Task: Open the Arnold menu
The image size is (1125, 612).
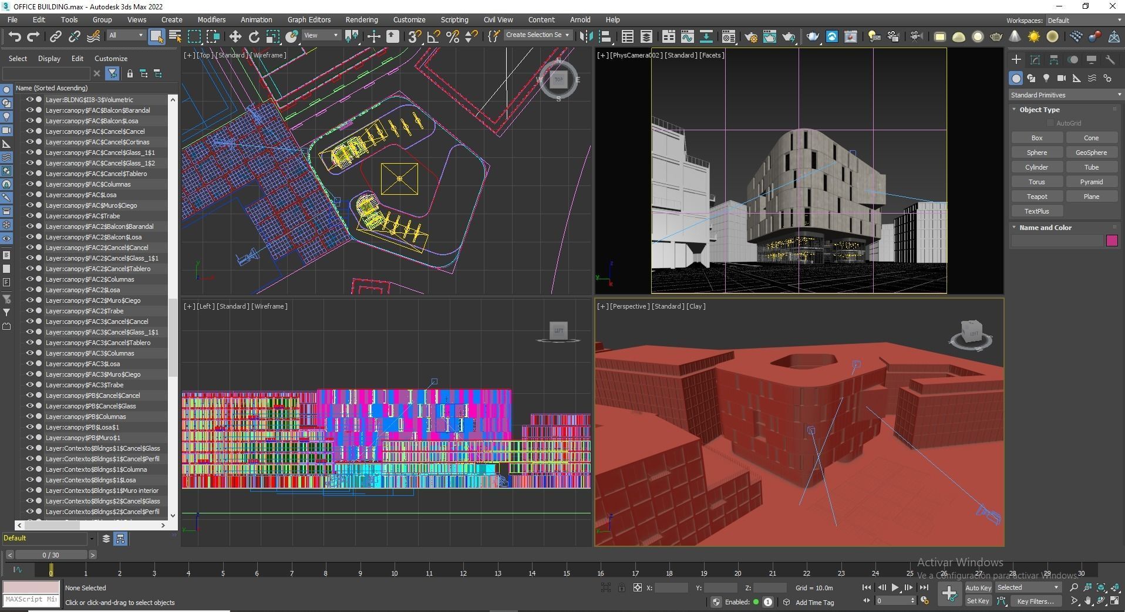Action: point(580,19)
